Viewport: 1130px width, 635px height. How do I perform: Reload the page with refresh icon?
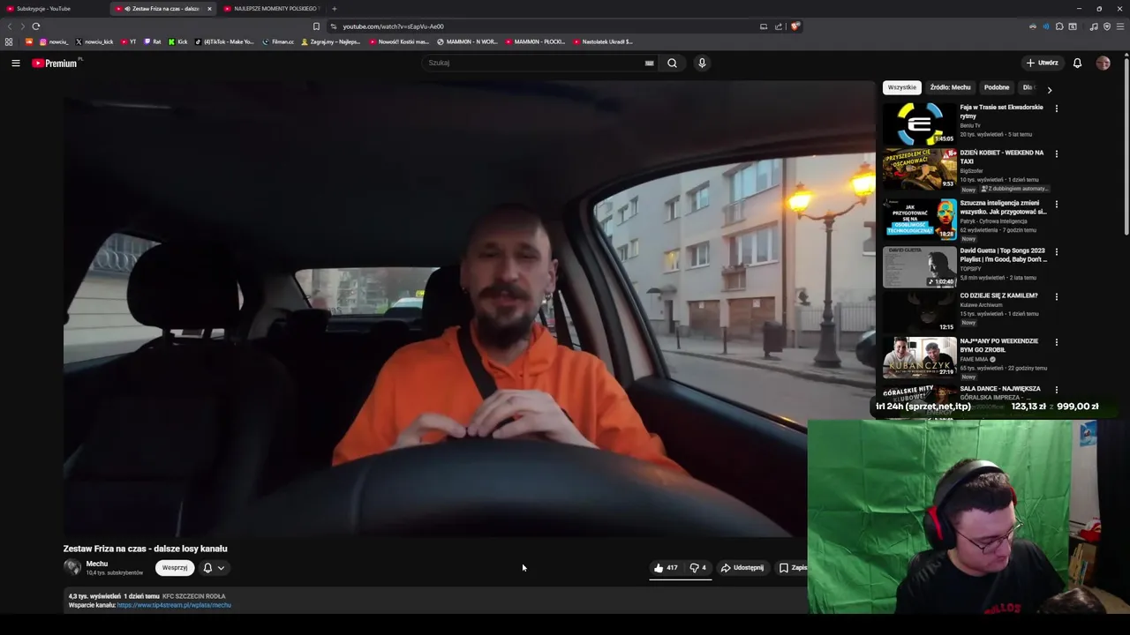[36, 26]
